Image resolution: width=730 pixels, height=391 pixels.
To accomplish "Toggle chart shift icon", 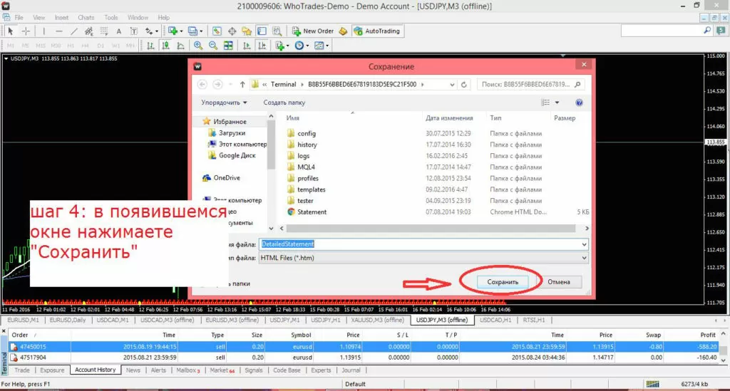I will point(262,46).
